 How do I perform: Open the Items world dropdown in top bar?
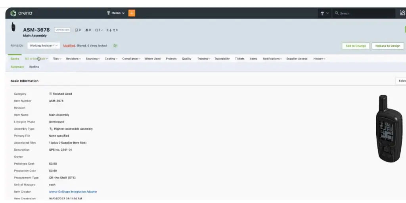(x=116, y=13)
